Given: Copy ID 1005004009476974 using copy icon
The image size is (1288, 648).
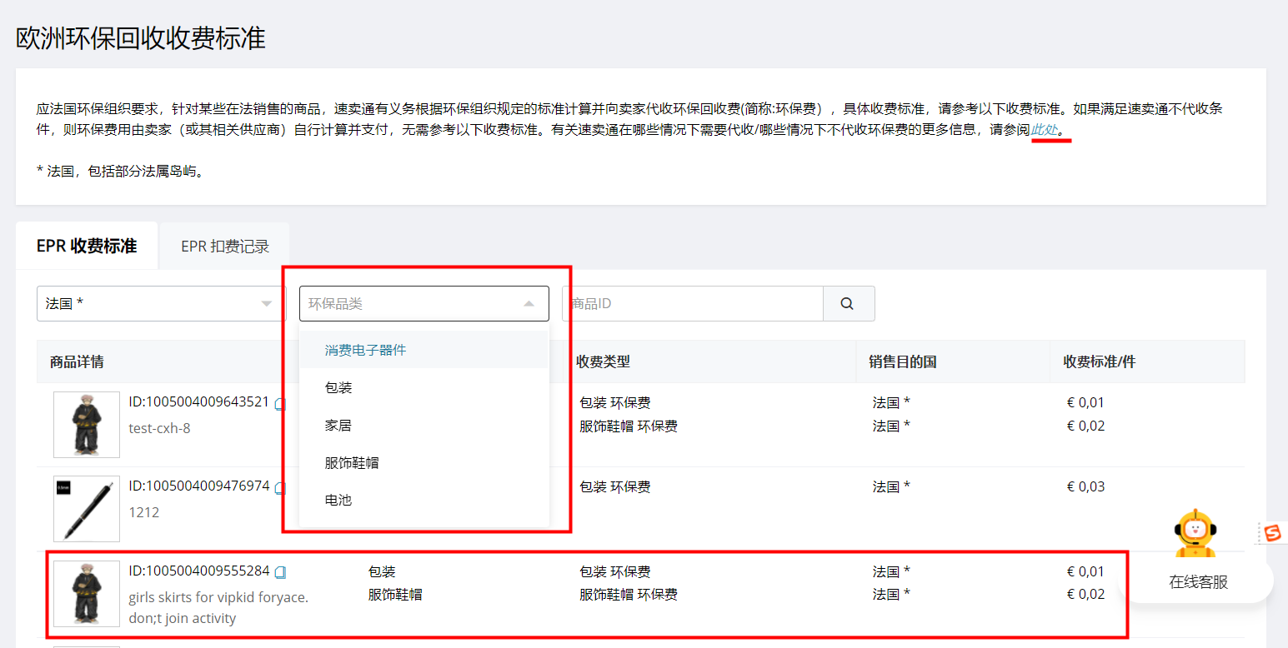Looking at the screenshot, I should 280,488.
